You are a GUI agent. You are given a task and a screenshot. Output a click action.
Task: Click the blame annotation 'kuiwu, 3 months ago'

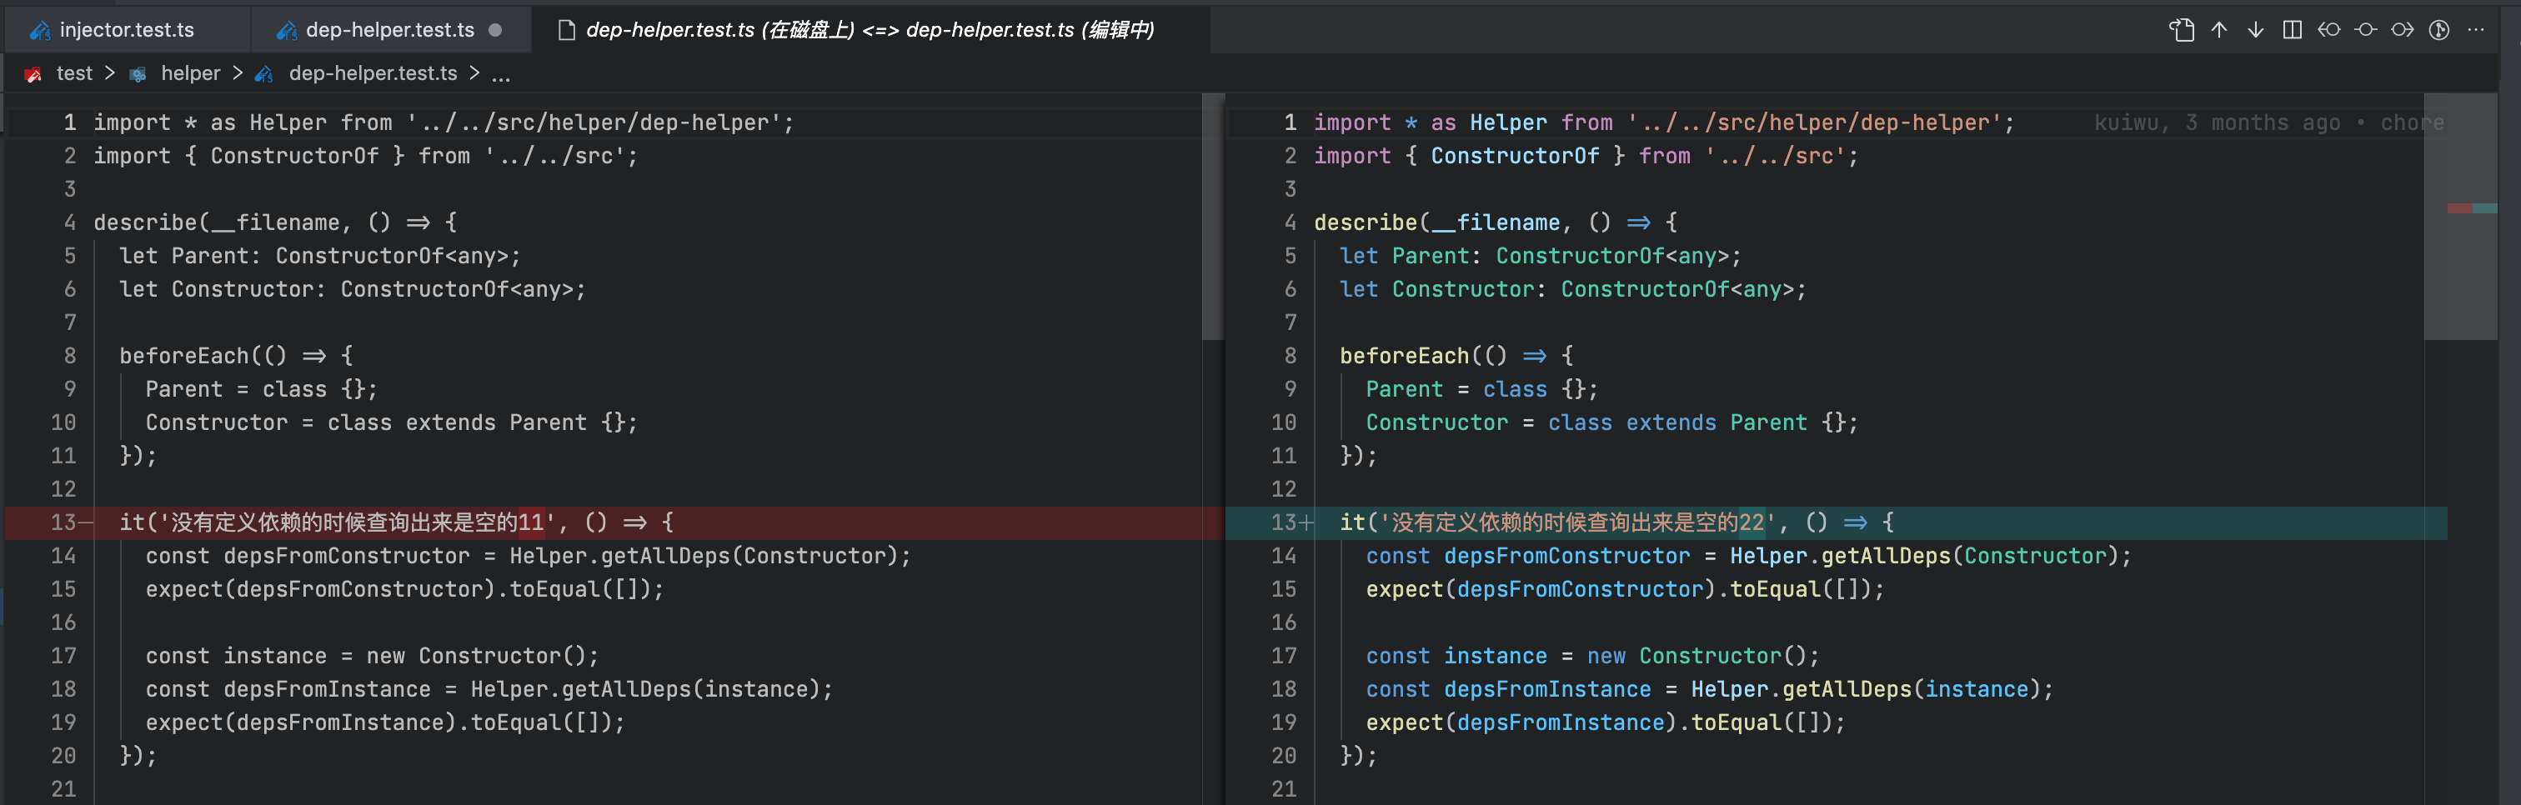pos(2216,123)
